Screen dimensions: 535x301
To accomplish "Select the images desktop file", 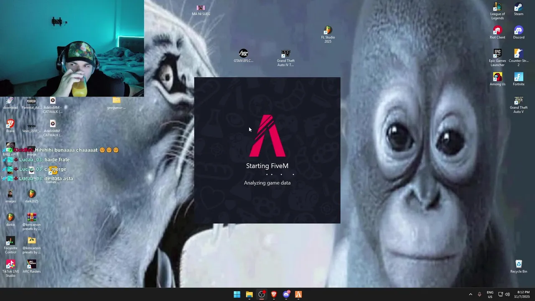I will (10, 197).
